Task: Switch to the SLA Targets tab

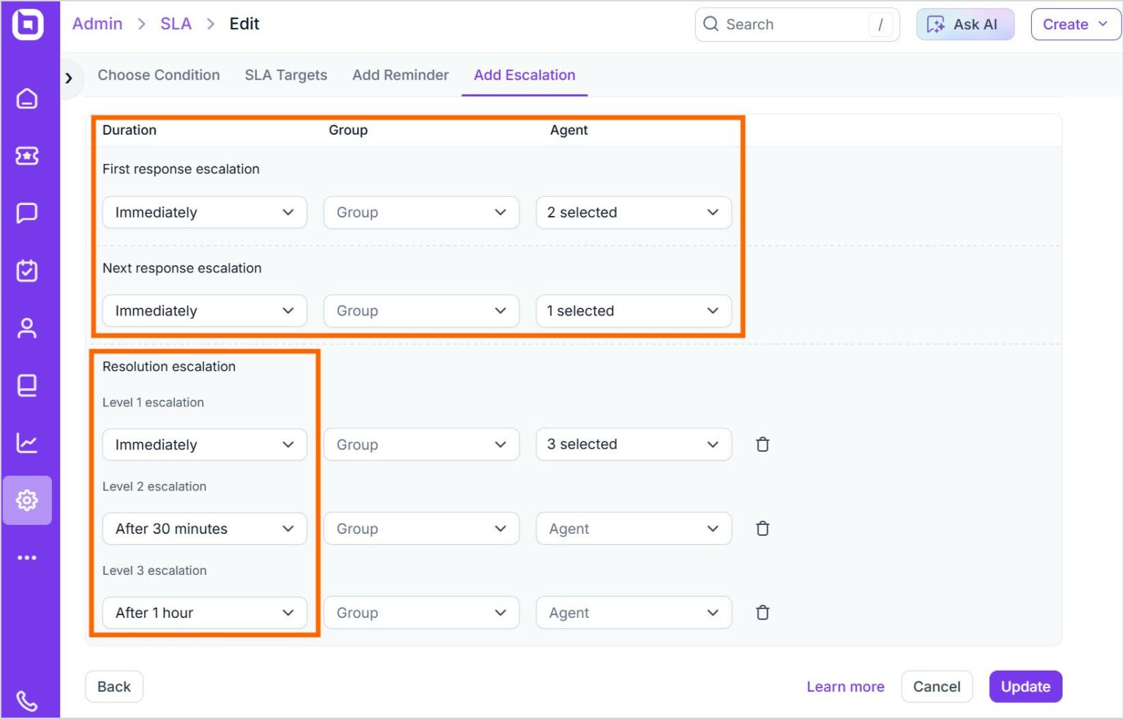Action: 285,75
